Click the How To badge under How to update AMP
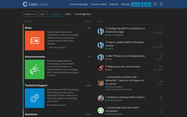The width and height of the screenshot is (187, 117). (109, 49)
